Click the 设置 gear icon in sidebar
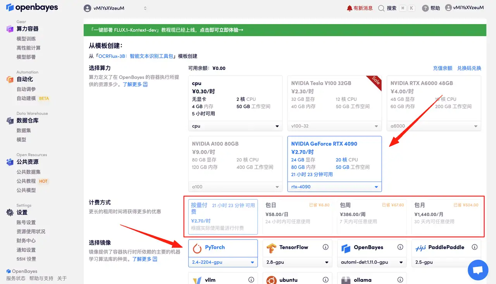 point(10,212)
